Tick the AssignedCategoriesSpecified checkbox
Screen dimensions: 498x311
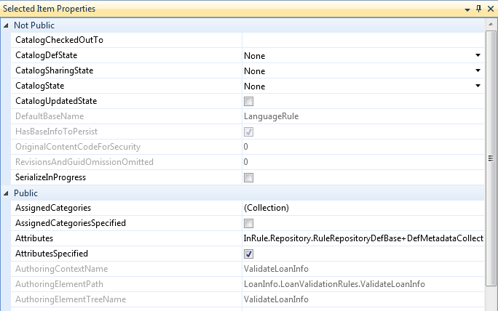248,223
